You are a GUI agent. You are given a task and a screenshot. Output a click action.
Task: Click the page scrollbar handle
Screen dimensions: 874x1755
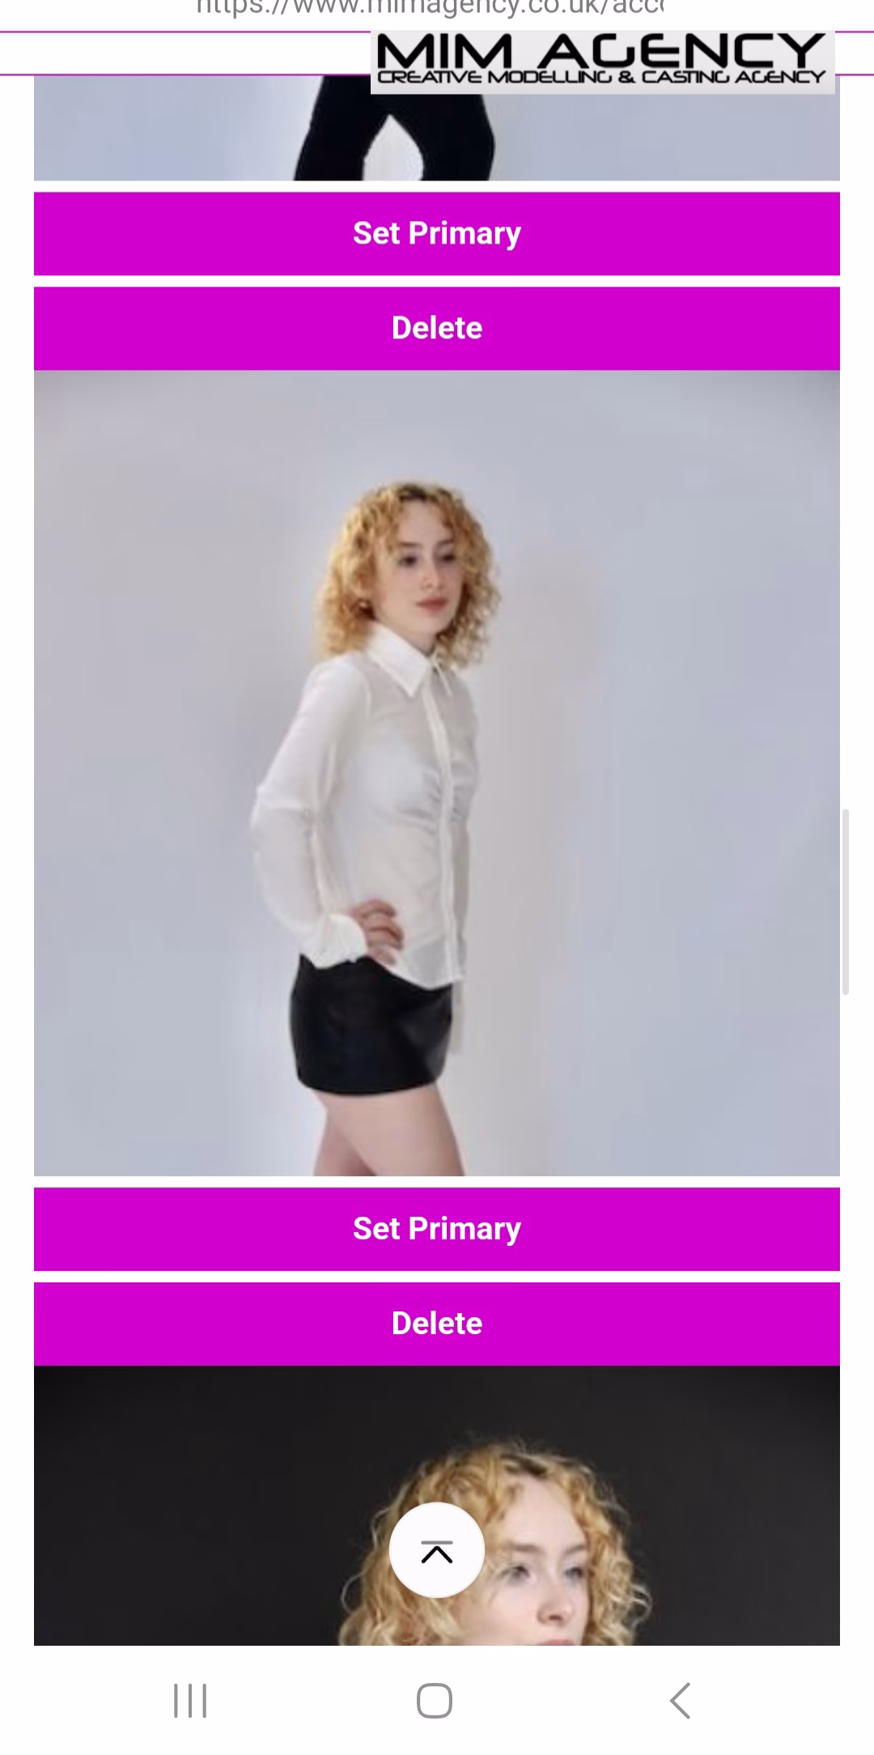click(x=846, y=901)
